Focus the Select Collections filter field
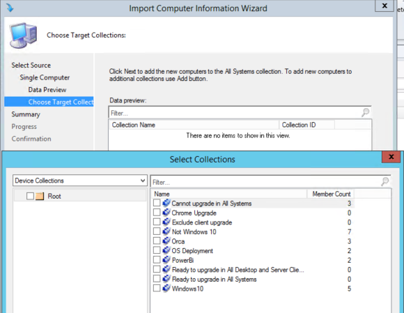The width and height of the screenshot is (404, 313). pos(265,182)
